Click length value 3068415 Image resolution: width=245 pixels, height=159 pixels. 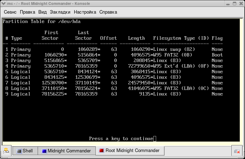pyautogui.click(x=141, y=71)
